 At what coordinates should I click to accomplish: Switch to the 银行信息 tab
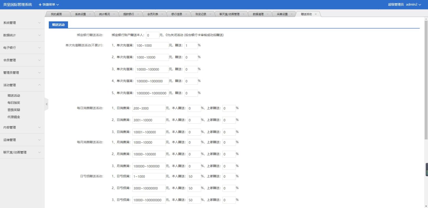click(x=177, y=14)
